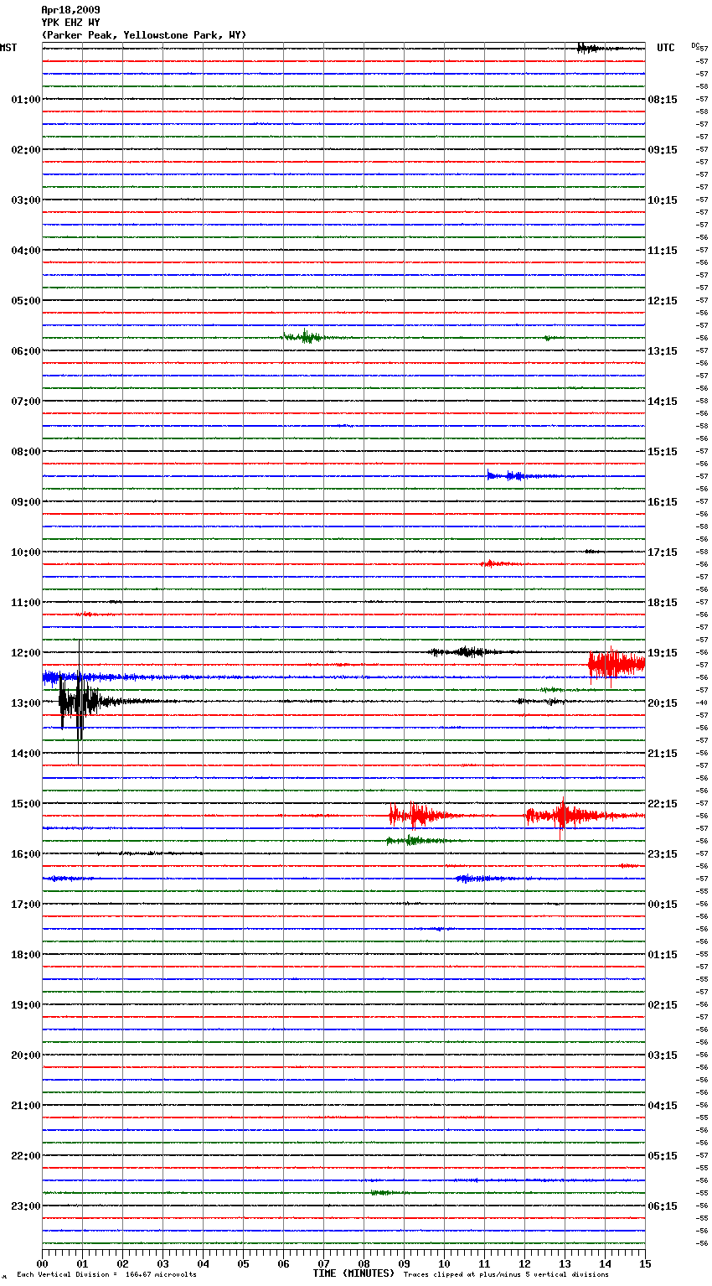Click the 19:15 UTC time label
The height and width of the screenshot is (1286, 712).
coord(663,653)
